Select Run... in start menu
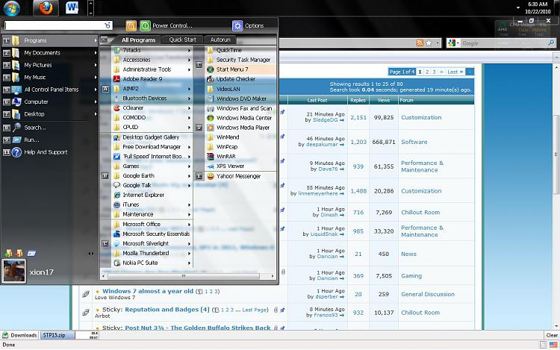Image resolution: width=560 pixels, height=350 pixels. [x=31, y=140]
